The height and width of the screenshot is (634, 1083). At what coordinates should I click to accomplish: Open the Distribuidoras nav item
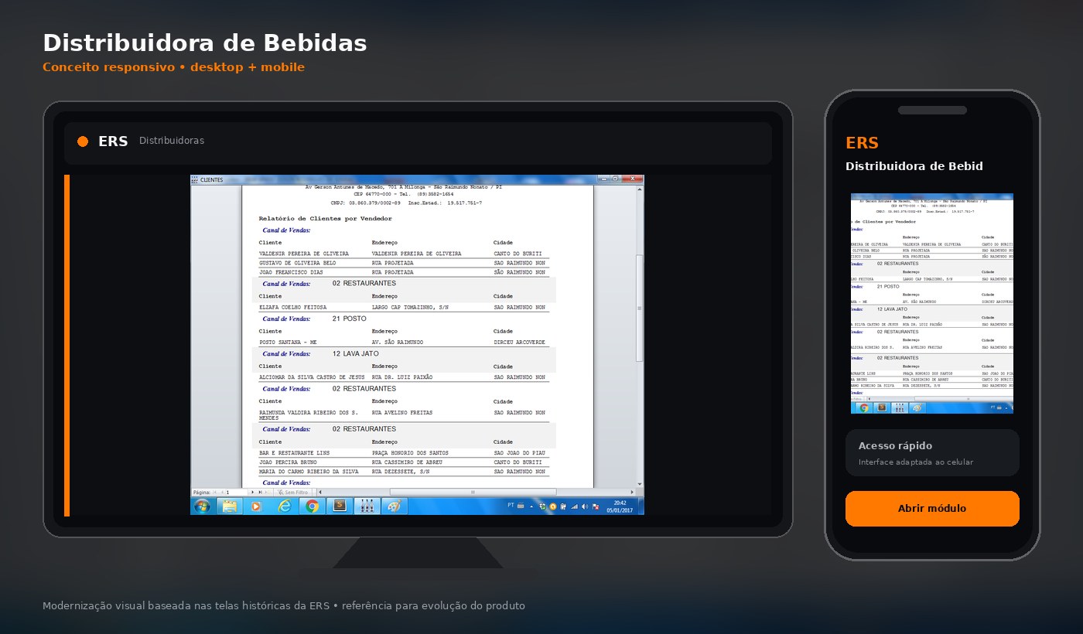click(172, 141)
